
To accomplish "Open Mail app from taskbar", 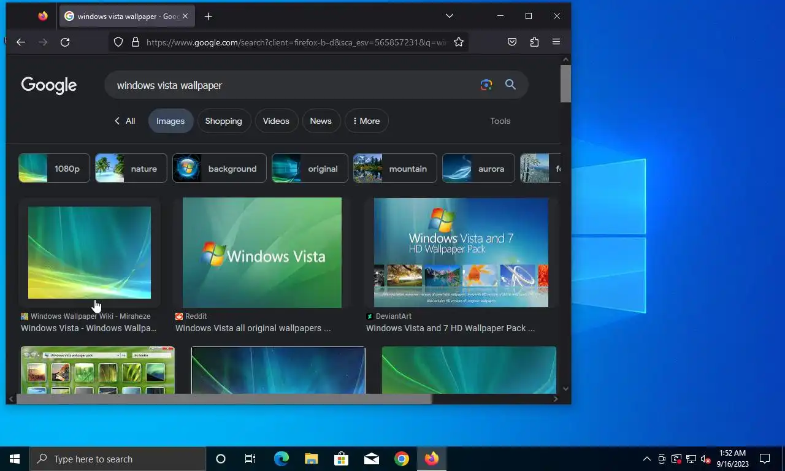I will 372,459.
